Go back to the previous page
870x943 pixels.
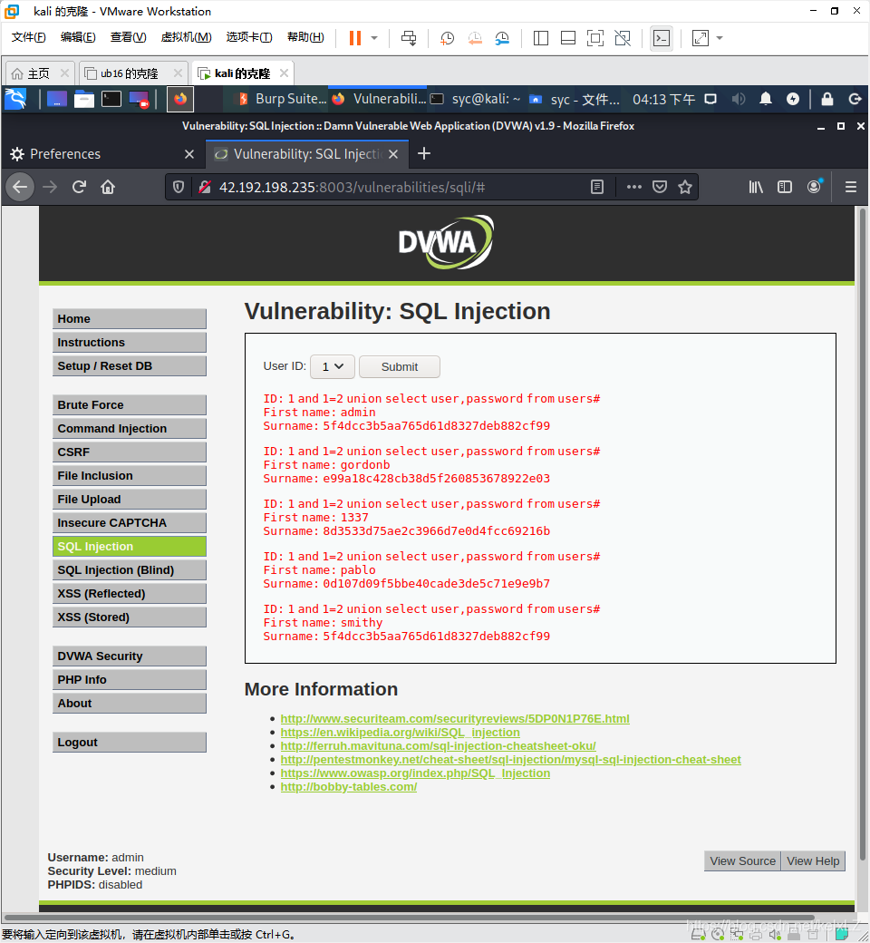(x=20, y=187)
